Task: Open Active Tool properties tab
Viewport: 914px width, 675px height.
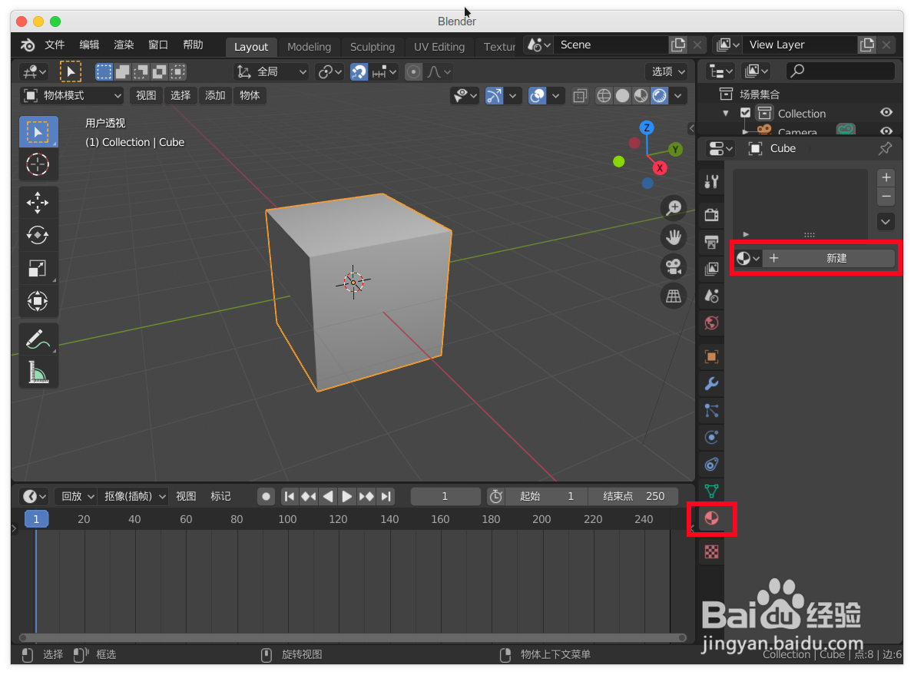Action: (x=712, y=182)
